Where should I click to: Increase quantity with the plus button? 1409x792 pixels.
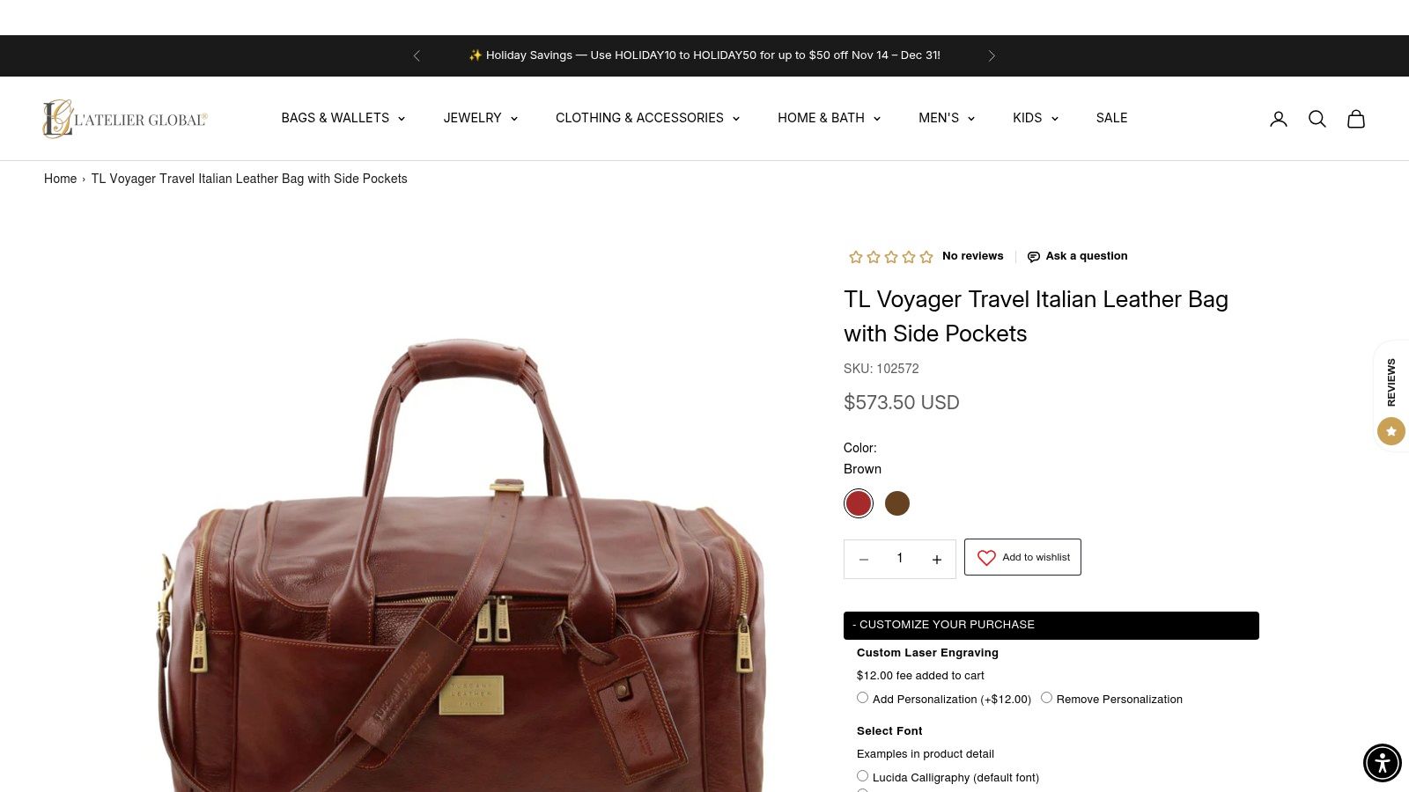[937, 560]
